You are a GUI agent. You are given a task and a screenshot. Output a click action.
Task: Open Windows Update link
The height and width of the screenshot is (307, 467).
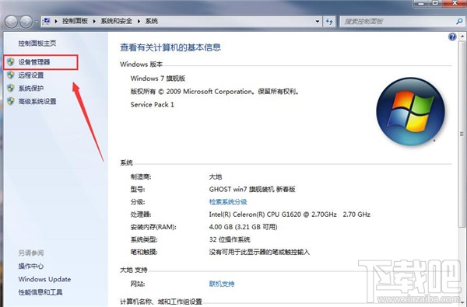44,279
